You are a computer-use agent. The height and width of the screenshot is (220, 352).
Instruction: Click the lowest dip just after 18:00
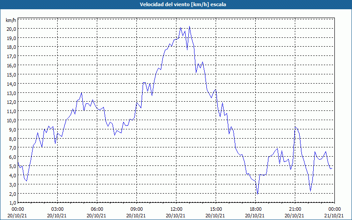click(257, 194)
